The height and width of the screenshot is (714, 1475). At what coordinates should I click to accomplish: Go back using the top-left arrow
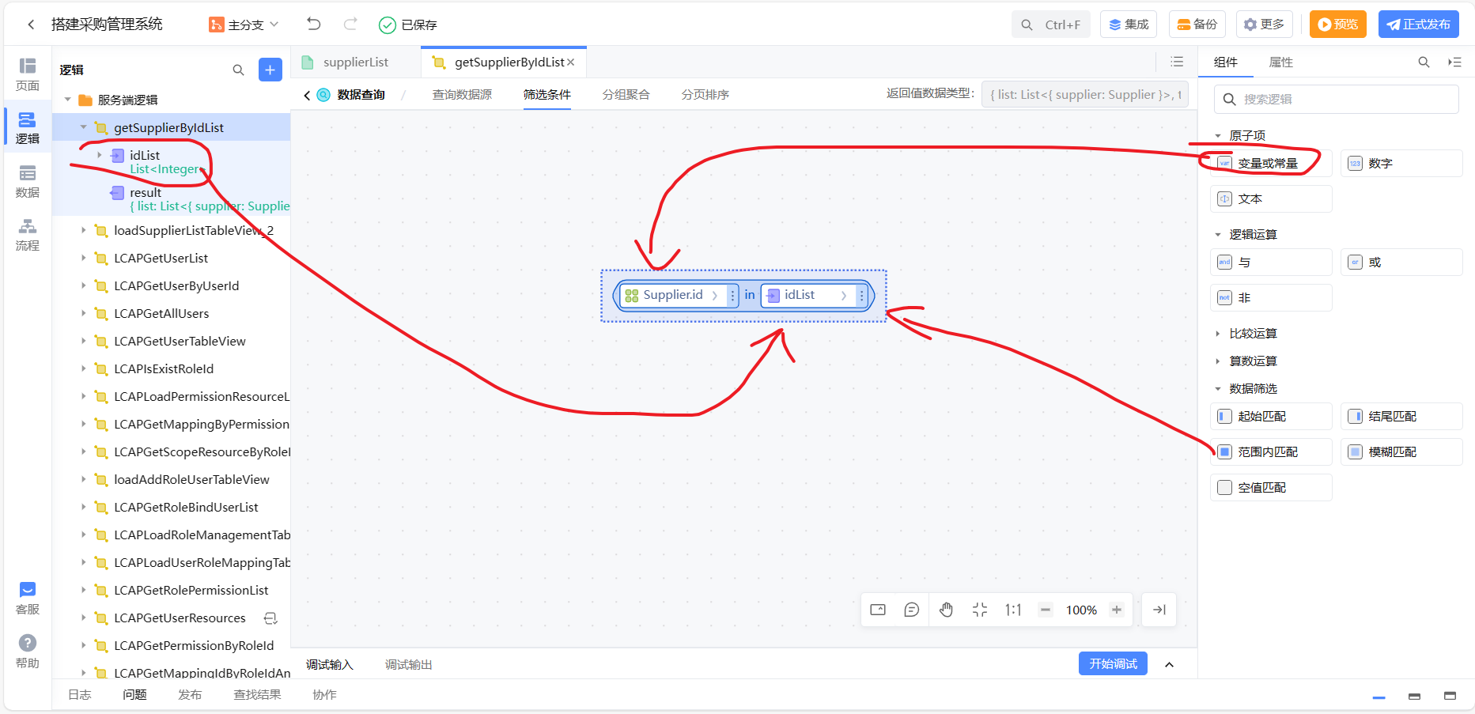(x=31, y=25)
